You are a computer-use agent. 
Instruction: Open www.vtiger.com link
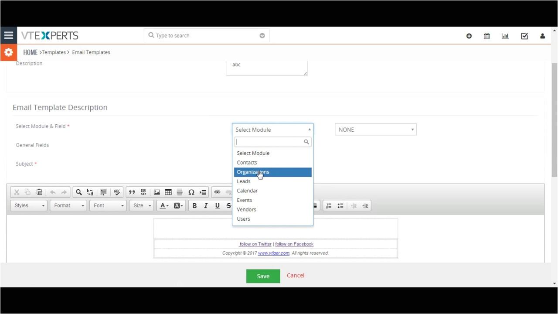click(x=274, y=253)
